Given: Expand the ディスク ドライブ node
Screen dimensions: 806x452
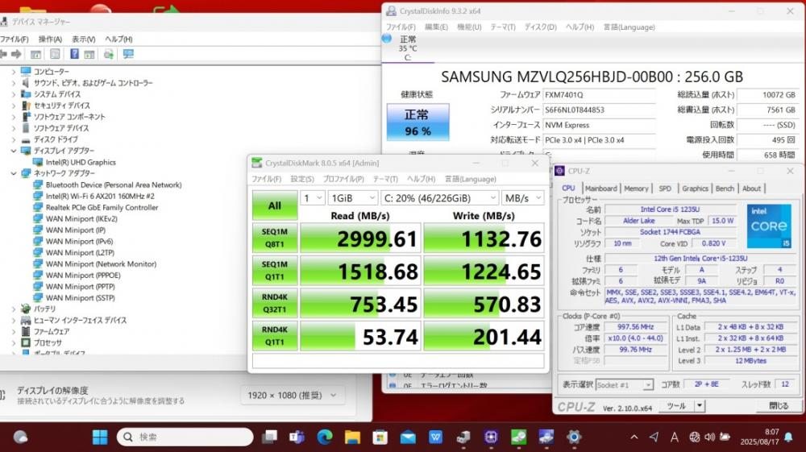Looking at the screenshot, I should (14, 139).
